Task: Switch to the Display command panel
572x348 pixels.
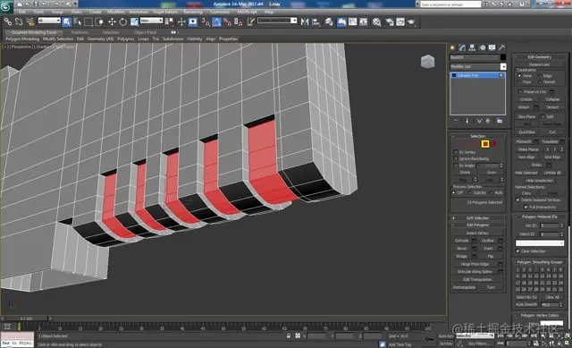Action: click(x=492, y=47)
